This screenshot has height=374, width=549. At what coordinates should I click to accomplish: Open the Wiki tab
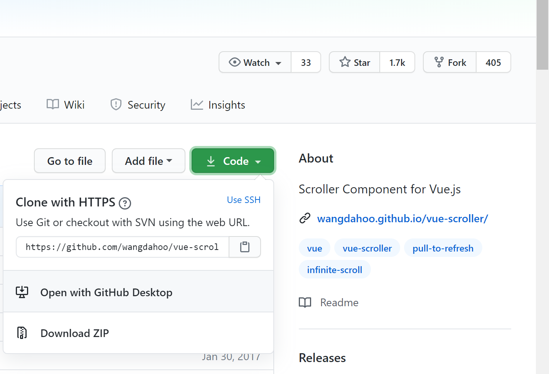(66, 105)
